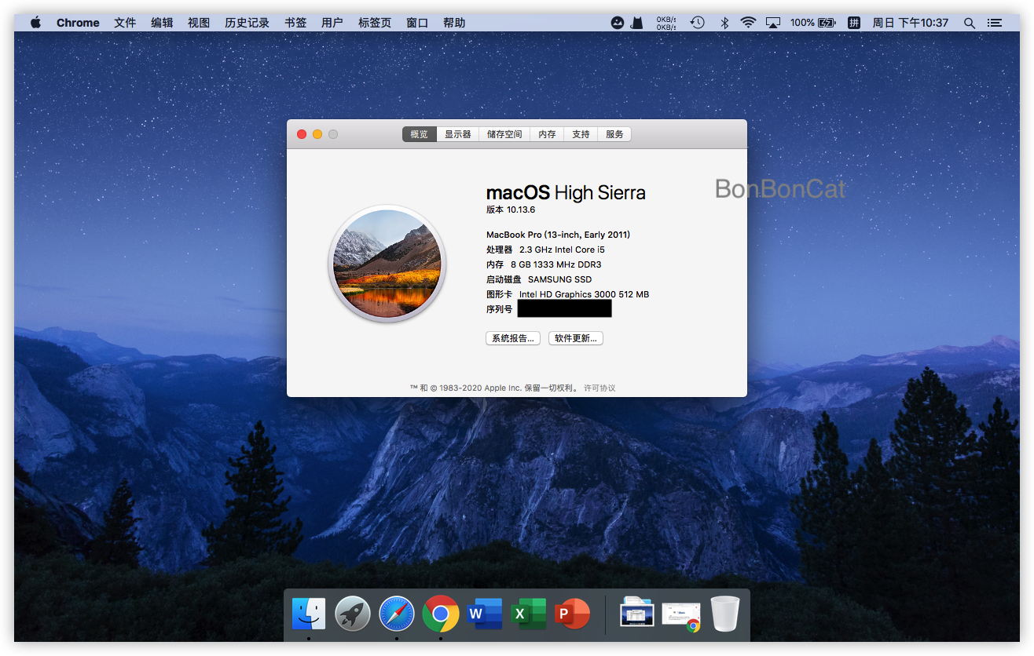
Task: Select the 概览 tab
Action: coord(420,134)
